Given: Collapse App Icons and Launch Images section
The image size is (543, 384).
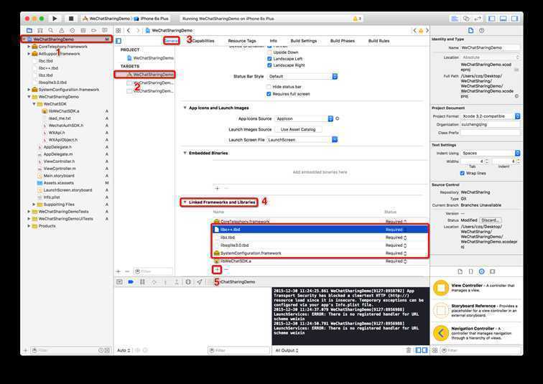Looking at the screenshot, I should pos(185,108).
